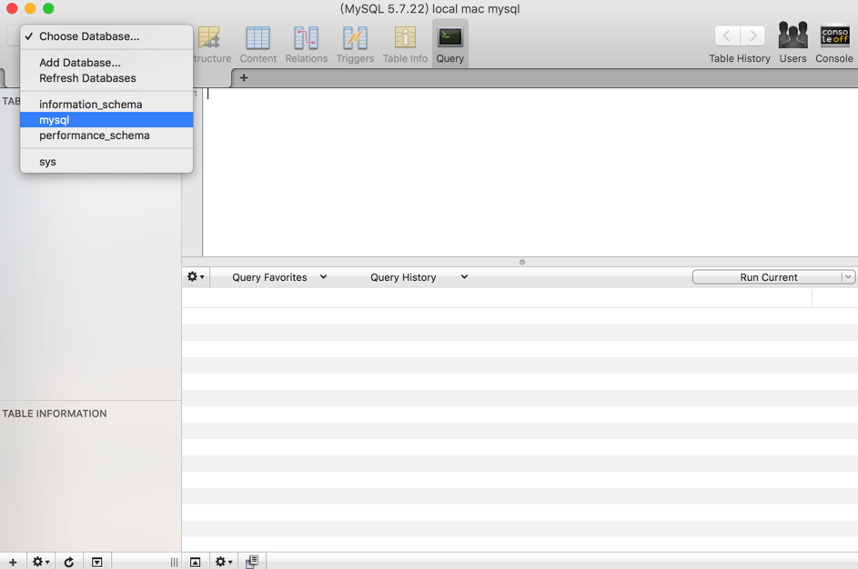
Task: Open the Users management icon
Action: click(792, 36)
